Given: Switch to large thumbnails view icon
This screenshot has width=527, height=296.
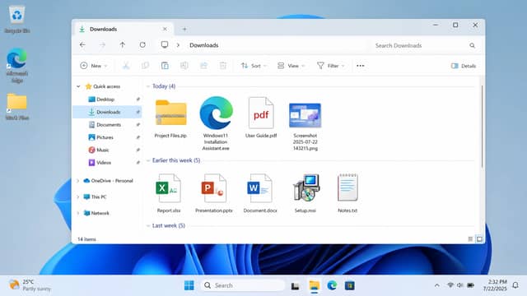Looking at the screenshot, I should pyautogui.click(x=479, y=239).
